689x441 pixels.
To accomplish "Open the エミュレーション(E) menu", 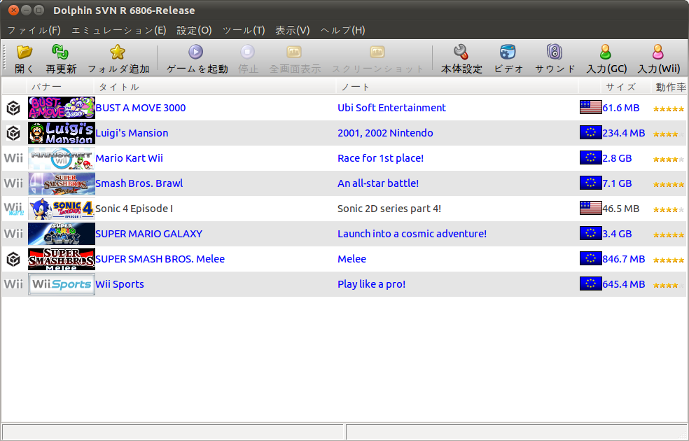I will pyautogui.click(x=118, y=30).
